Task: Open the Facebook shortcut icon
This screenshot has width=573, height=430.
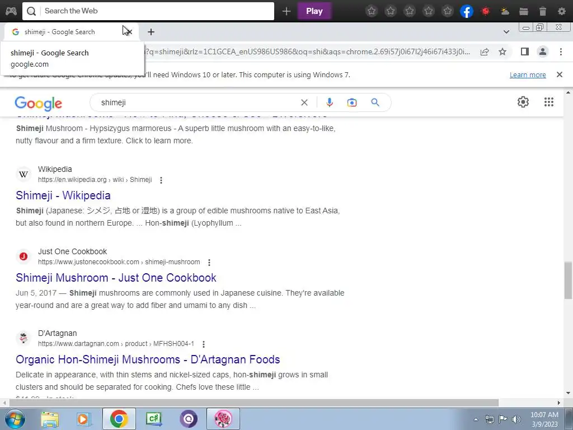Action: [467, 11]
